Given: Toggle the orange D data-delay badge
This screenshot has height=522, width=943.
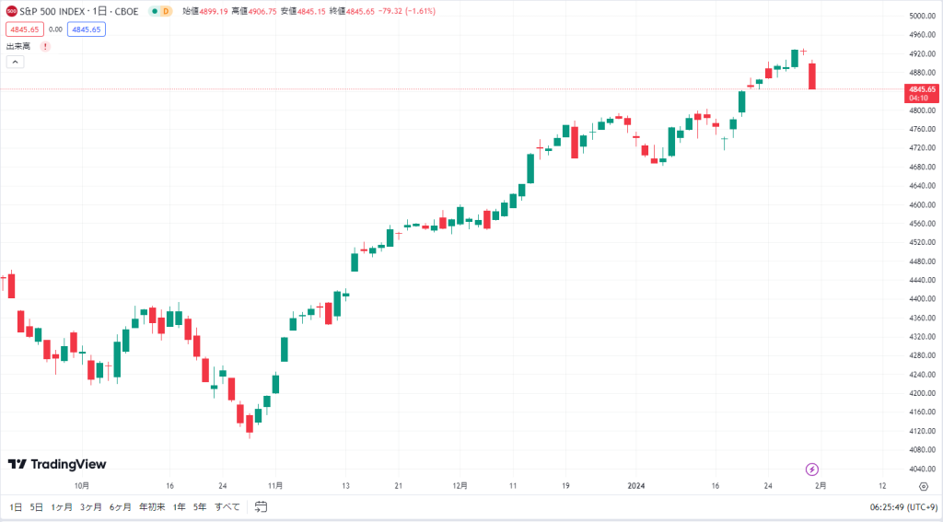Looking at the screenshot, I should pyautogui.click(x=166, y=11).
